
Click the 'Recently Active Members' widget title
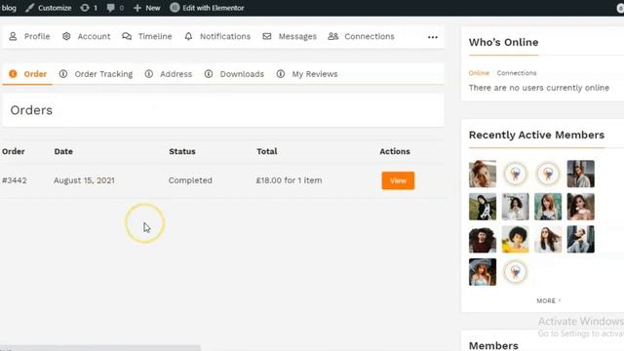(536, 135)
